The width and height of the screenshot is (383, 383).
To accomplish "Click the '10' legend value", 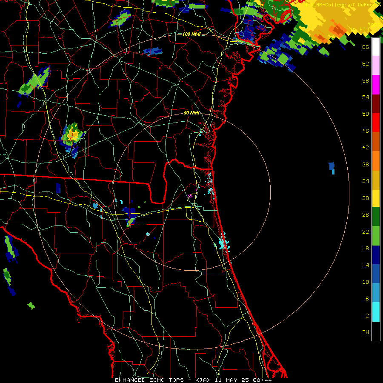I will click(366, 282).
